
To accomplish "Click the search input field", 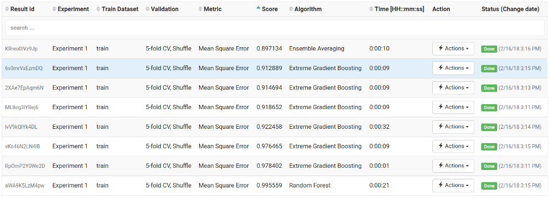I will tap(274, 27).
